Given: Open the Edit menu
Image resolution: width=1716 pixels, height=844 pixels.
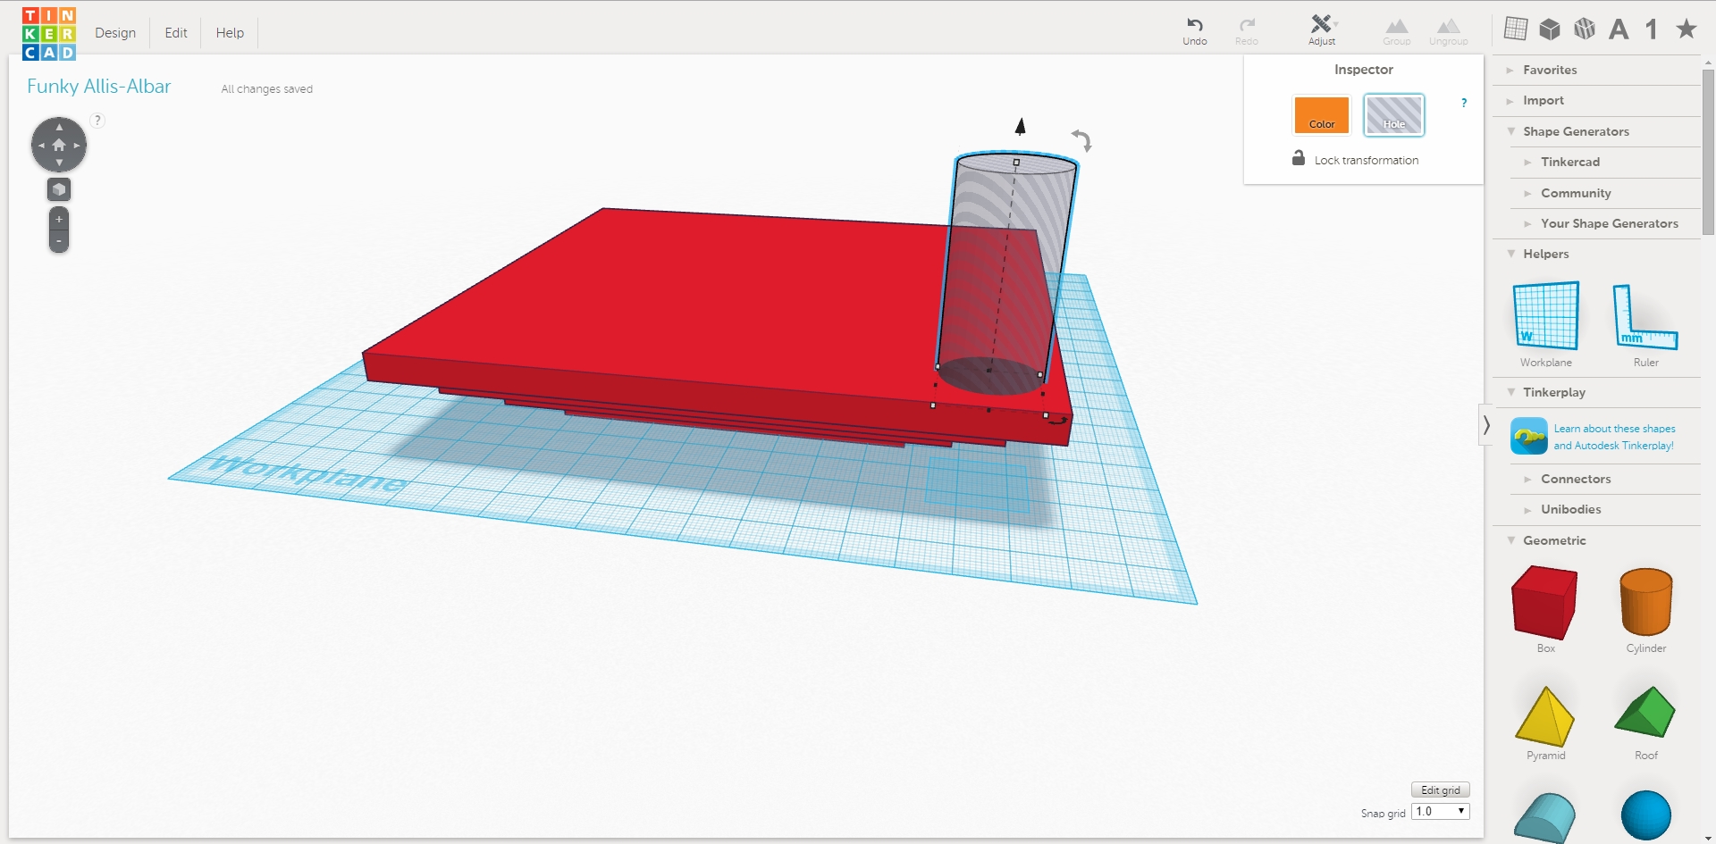Looking at the screenshot, I should (x=176, y=33).
